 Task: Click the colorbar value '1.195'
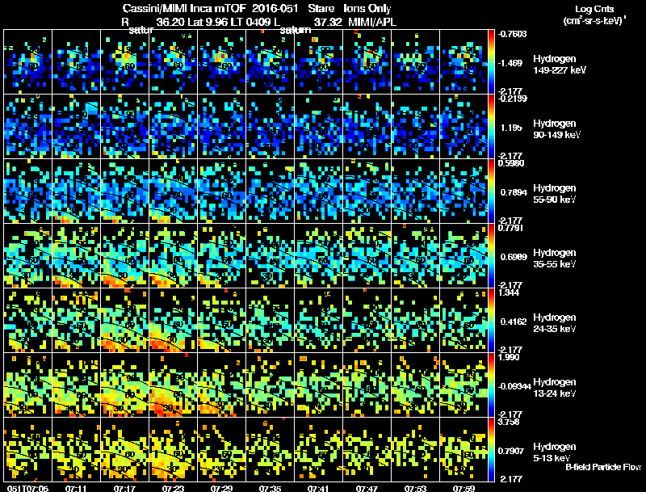(x=511, y=128)
